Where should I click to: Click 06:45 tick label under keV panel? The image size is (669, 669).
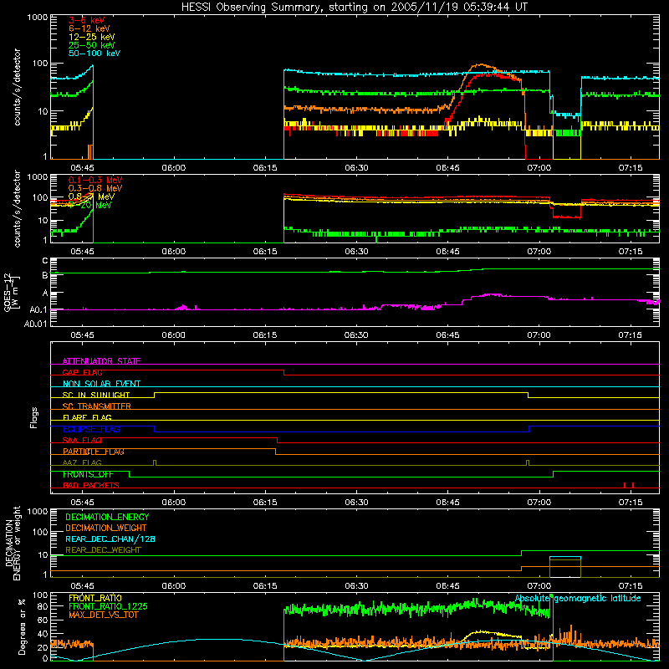click(447, 168)
